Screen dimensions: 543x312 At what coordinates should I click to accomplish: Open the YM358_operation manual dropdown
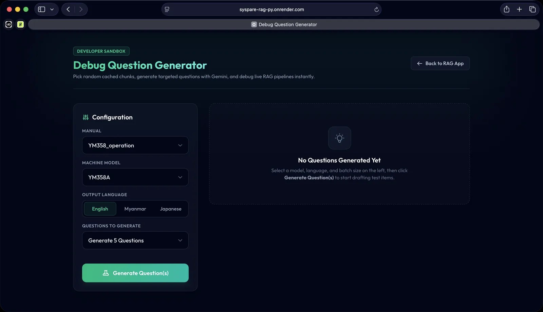click(x=135, y=145)
